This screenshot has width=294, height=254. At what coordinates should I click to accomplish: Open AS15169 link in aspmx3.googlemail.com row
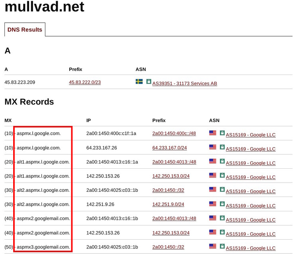251,248
